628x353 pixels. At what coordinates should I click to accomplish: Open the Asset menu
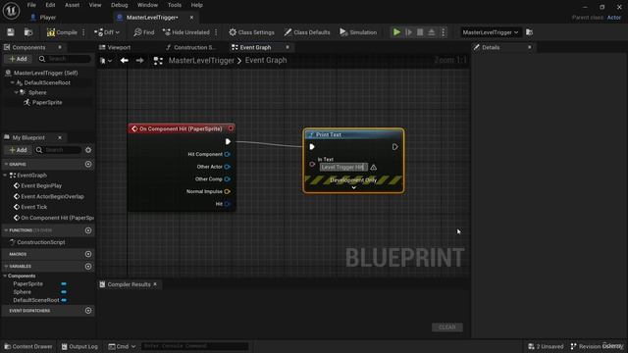[x=72, y=5]
